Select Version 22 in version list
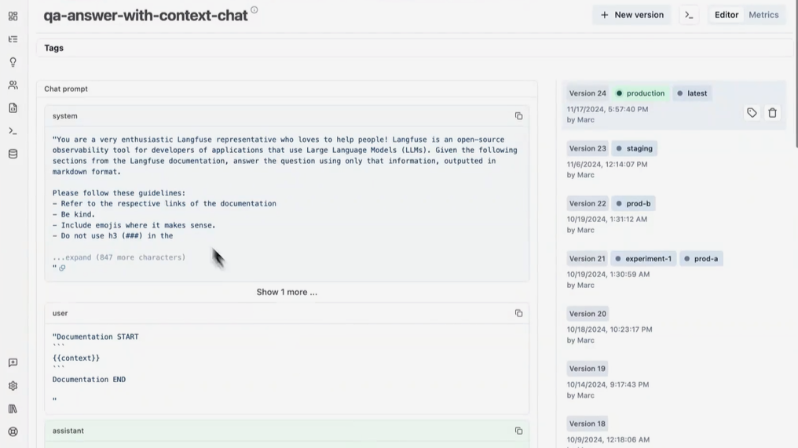798x448 pixels. 674,216
